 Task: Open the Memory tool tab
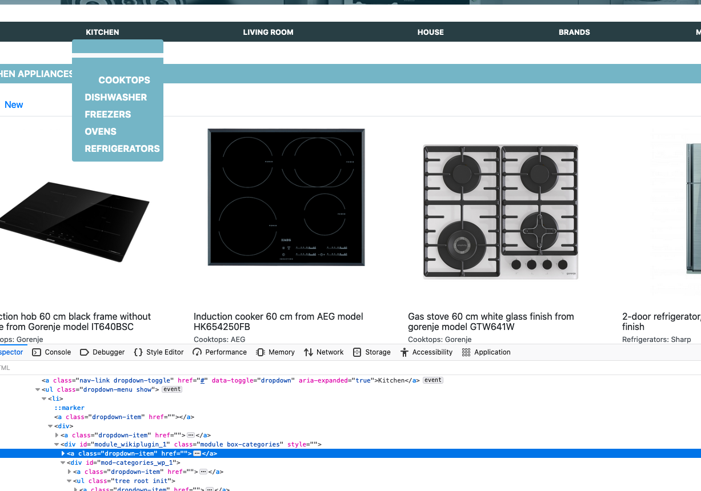(275, 352)
